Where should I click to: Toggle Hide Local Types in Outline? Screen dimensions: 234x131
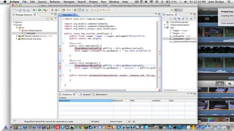[191, 19]
